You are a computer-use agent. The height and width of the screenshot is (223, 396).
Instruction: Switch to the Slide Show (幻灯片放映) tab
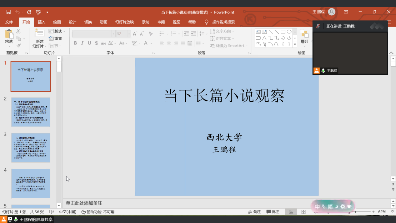pyautogui.click(x=124, y=22)
